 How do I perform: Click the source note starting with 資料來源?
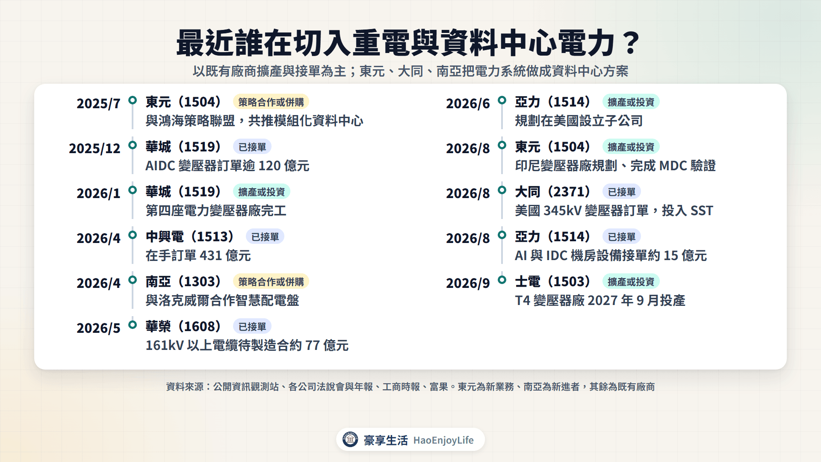[410, 387]
